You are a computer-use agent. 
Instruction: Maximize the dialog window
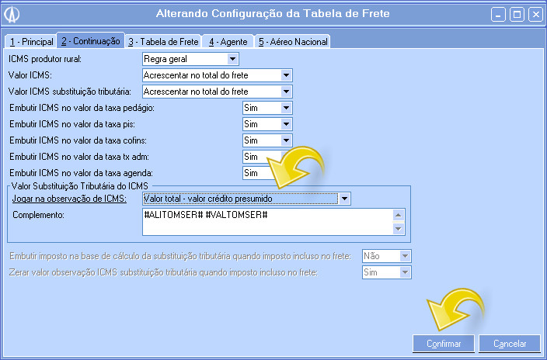tap(517, 15)
